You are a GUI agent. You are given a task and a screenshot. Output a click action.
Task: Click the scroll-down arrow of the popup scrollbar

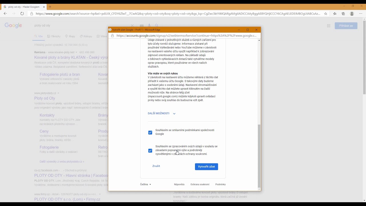259,189
